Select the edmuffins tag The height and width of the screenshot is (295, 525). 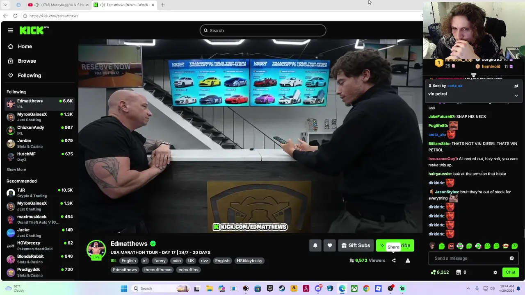pos(188,270)
